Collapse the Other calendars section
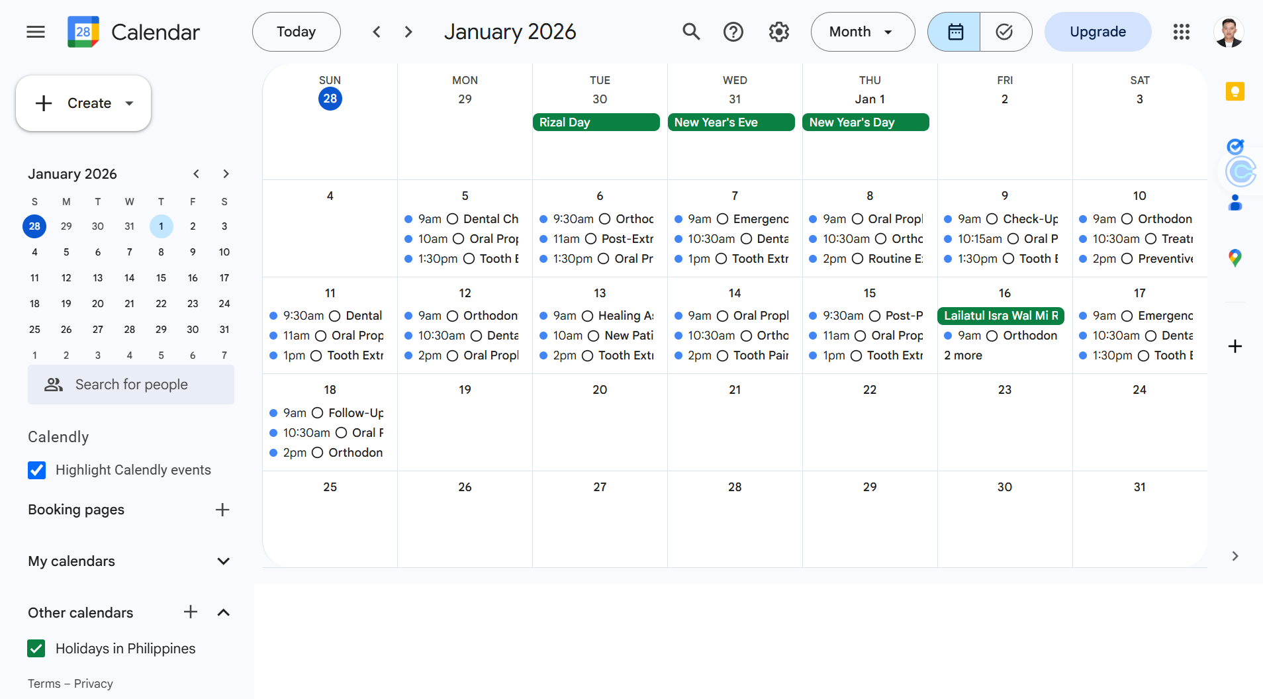The width and height of the screenshot is (1263, 699). 224,613
